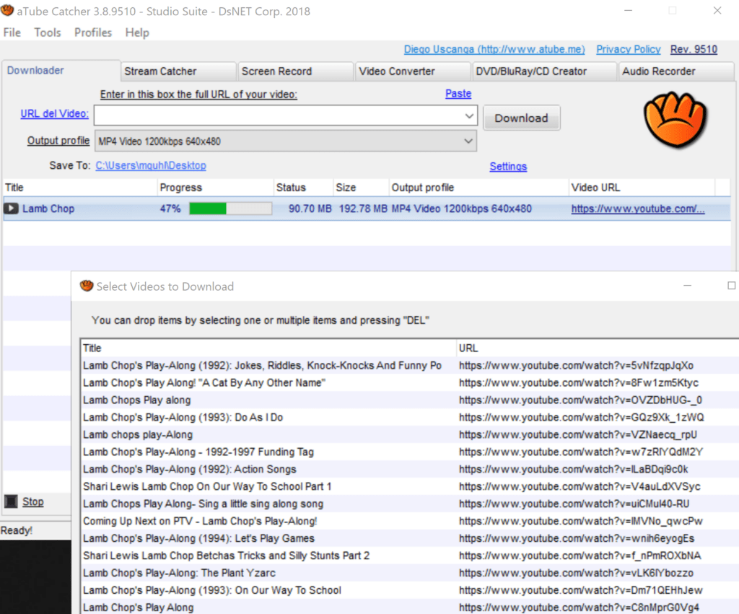Open the Tools menu

(x=48, y=32)
